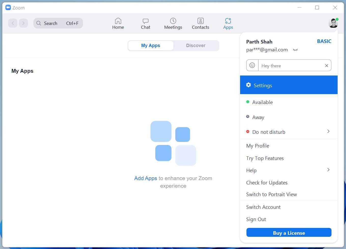Set status to Away

click(289, 117)
